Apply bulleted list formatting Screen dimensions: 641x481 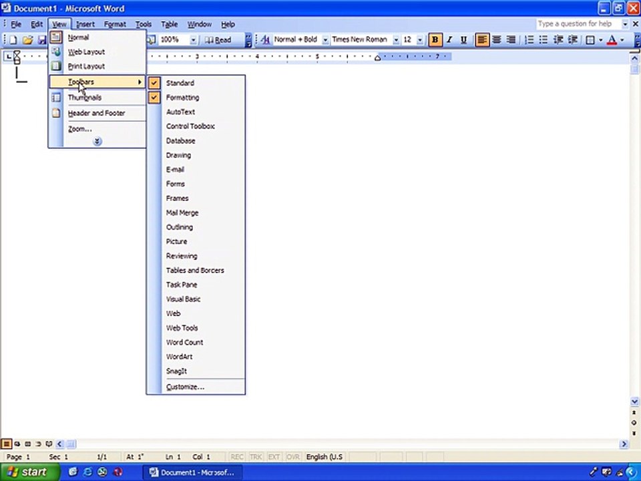544,39
